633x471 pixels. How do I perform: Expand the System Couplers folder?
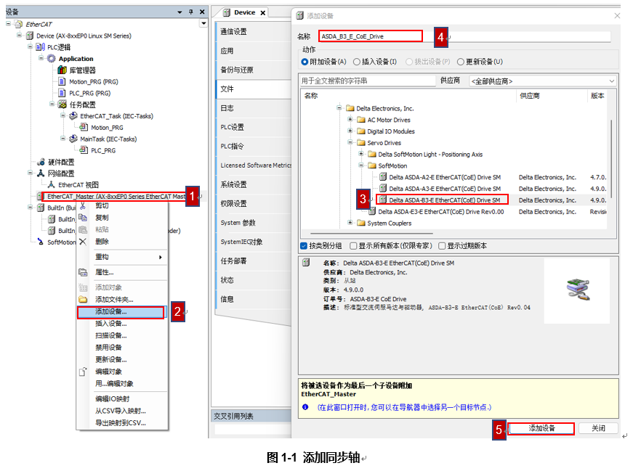pyautogui.click(x=350, y=223)
